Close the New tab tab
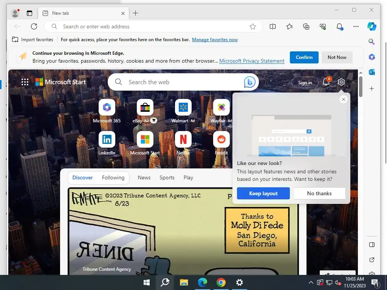This screenshot has height=290, width=387. (123, 13)
